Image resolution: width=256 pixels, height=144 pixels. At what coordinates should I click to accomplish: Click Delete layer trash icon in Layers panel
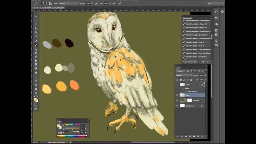click(202, 136)
